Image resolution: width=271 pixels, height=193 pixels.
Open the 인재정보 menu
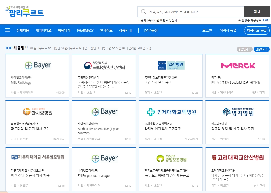[x=106, y=30]
